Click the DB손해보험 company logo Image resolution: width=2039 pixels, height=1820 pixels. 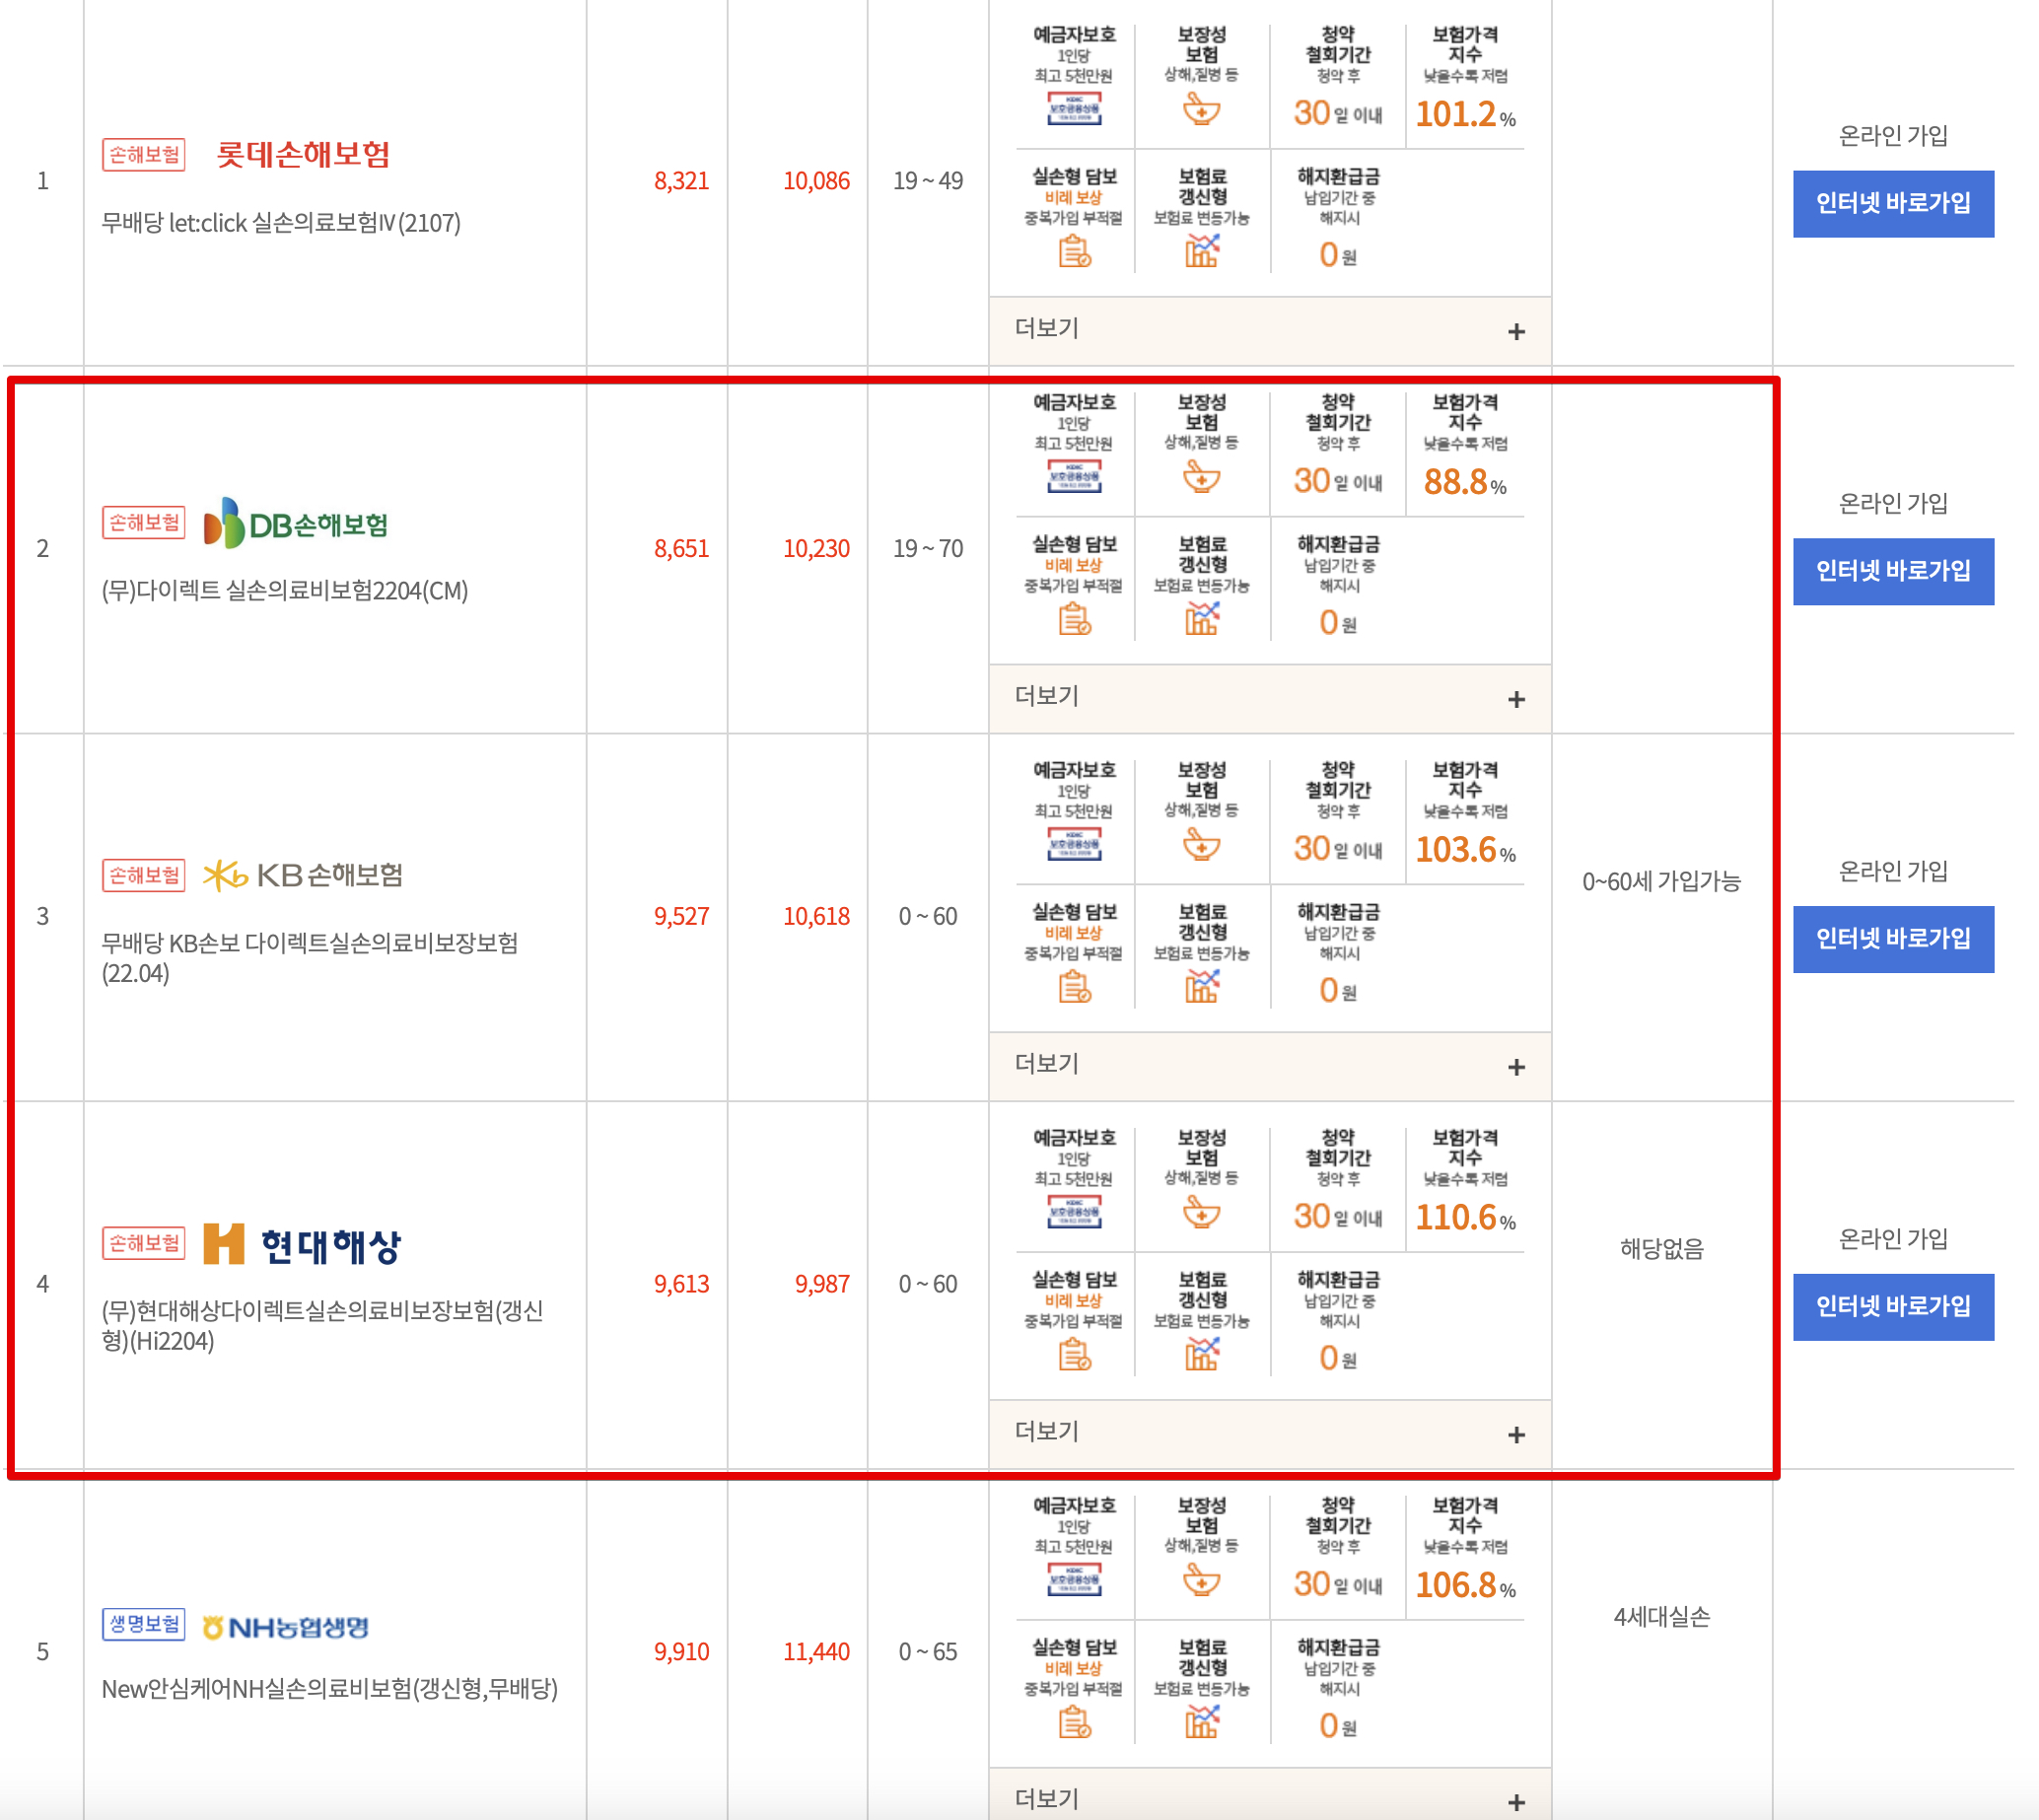click(x=295, y=524)
